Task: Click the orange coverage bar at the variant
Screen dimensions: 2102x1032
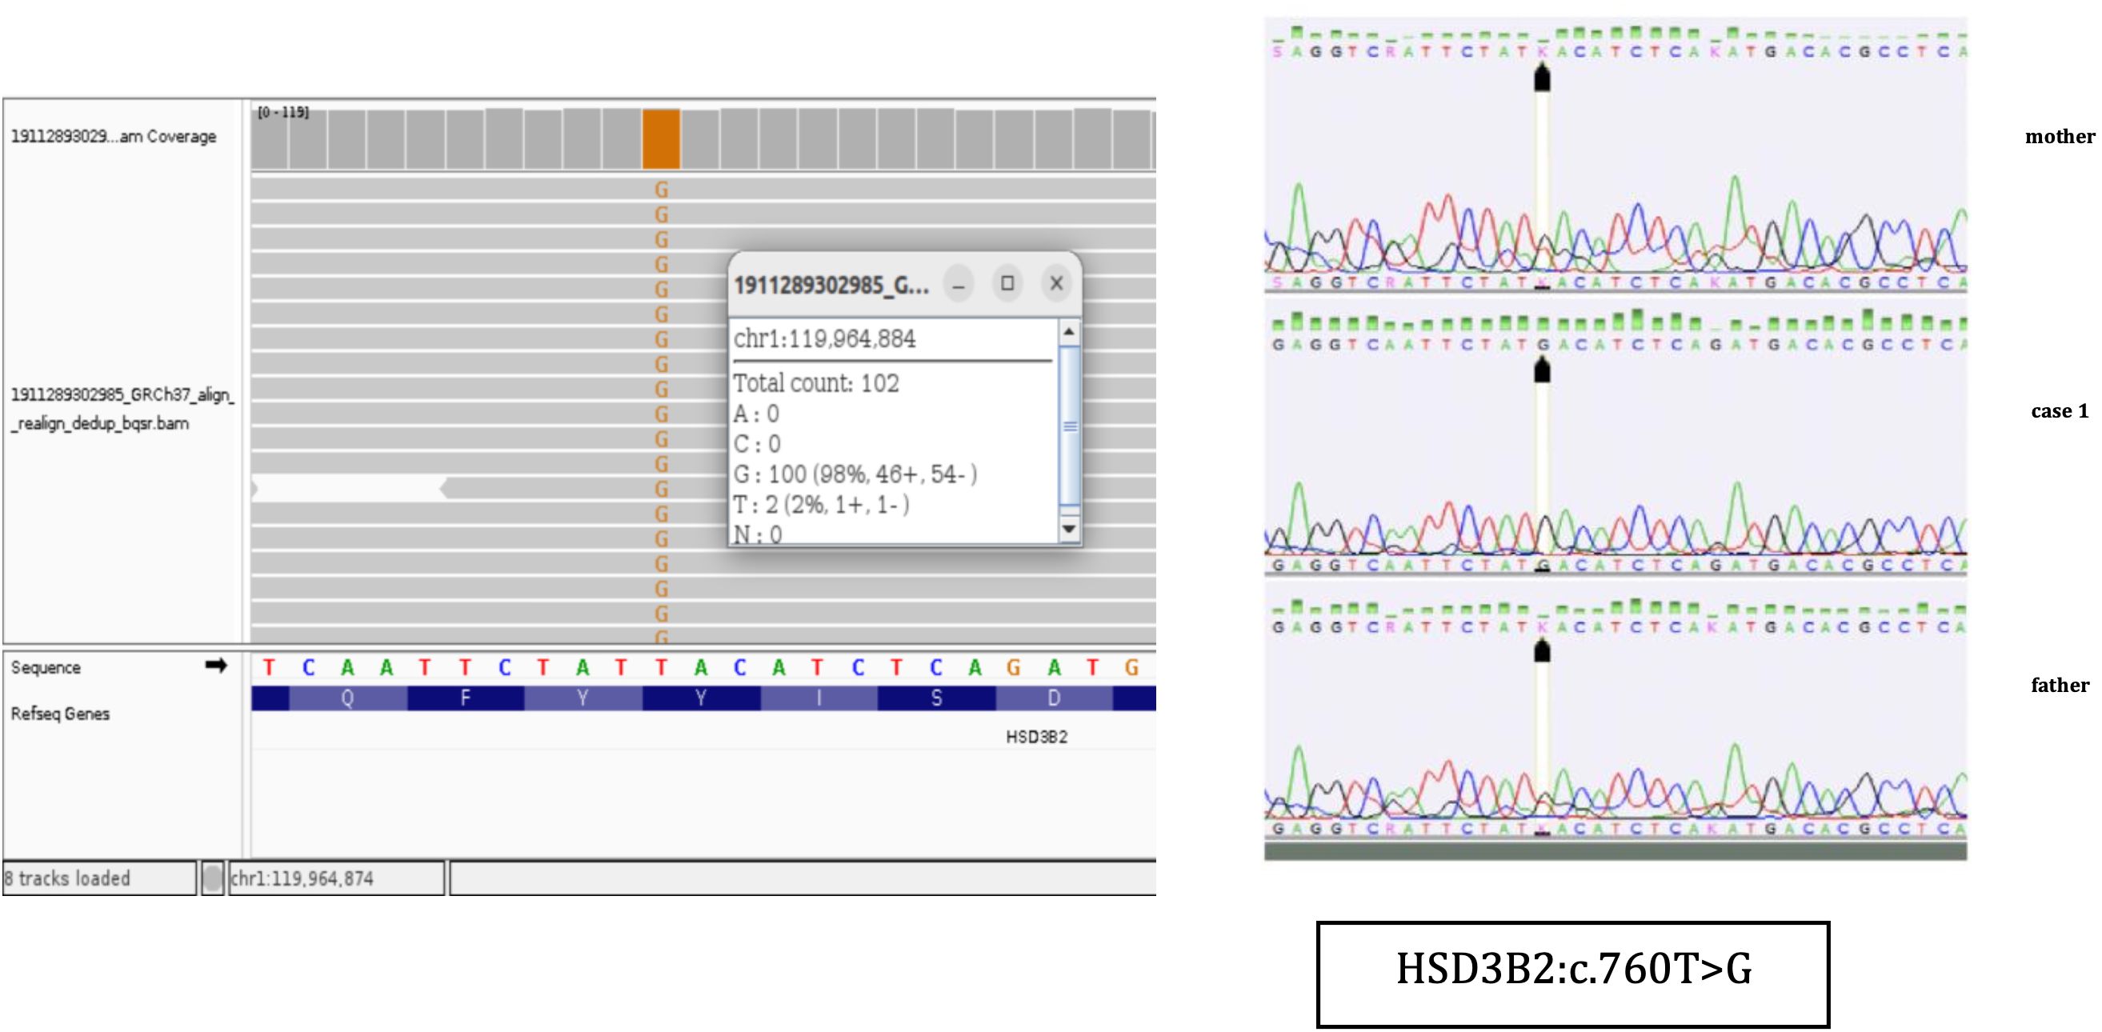Action: pos(660,139)
